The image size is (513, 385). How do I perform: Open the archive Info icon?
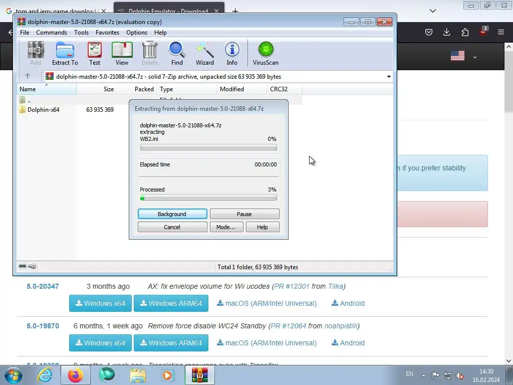(232, 54)
